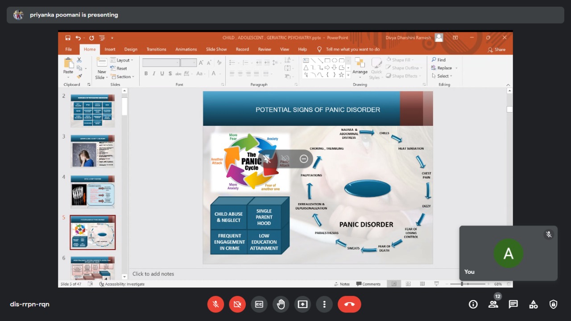
Task: Click the Find button
Action: (439, 60)
